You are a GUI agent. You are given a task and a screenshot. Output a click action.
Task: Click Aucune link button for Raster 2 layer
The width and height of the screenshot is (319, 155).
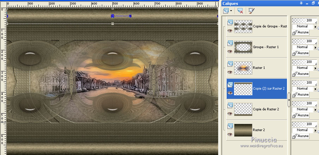[300, 136]
